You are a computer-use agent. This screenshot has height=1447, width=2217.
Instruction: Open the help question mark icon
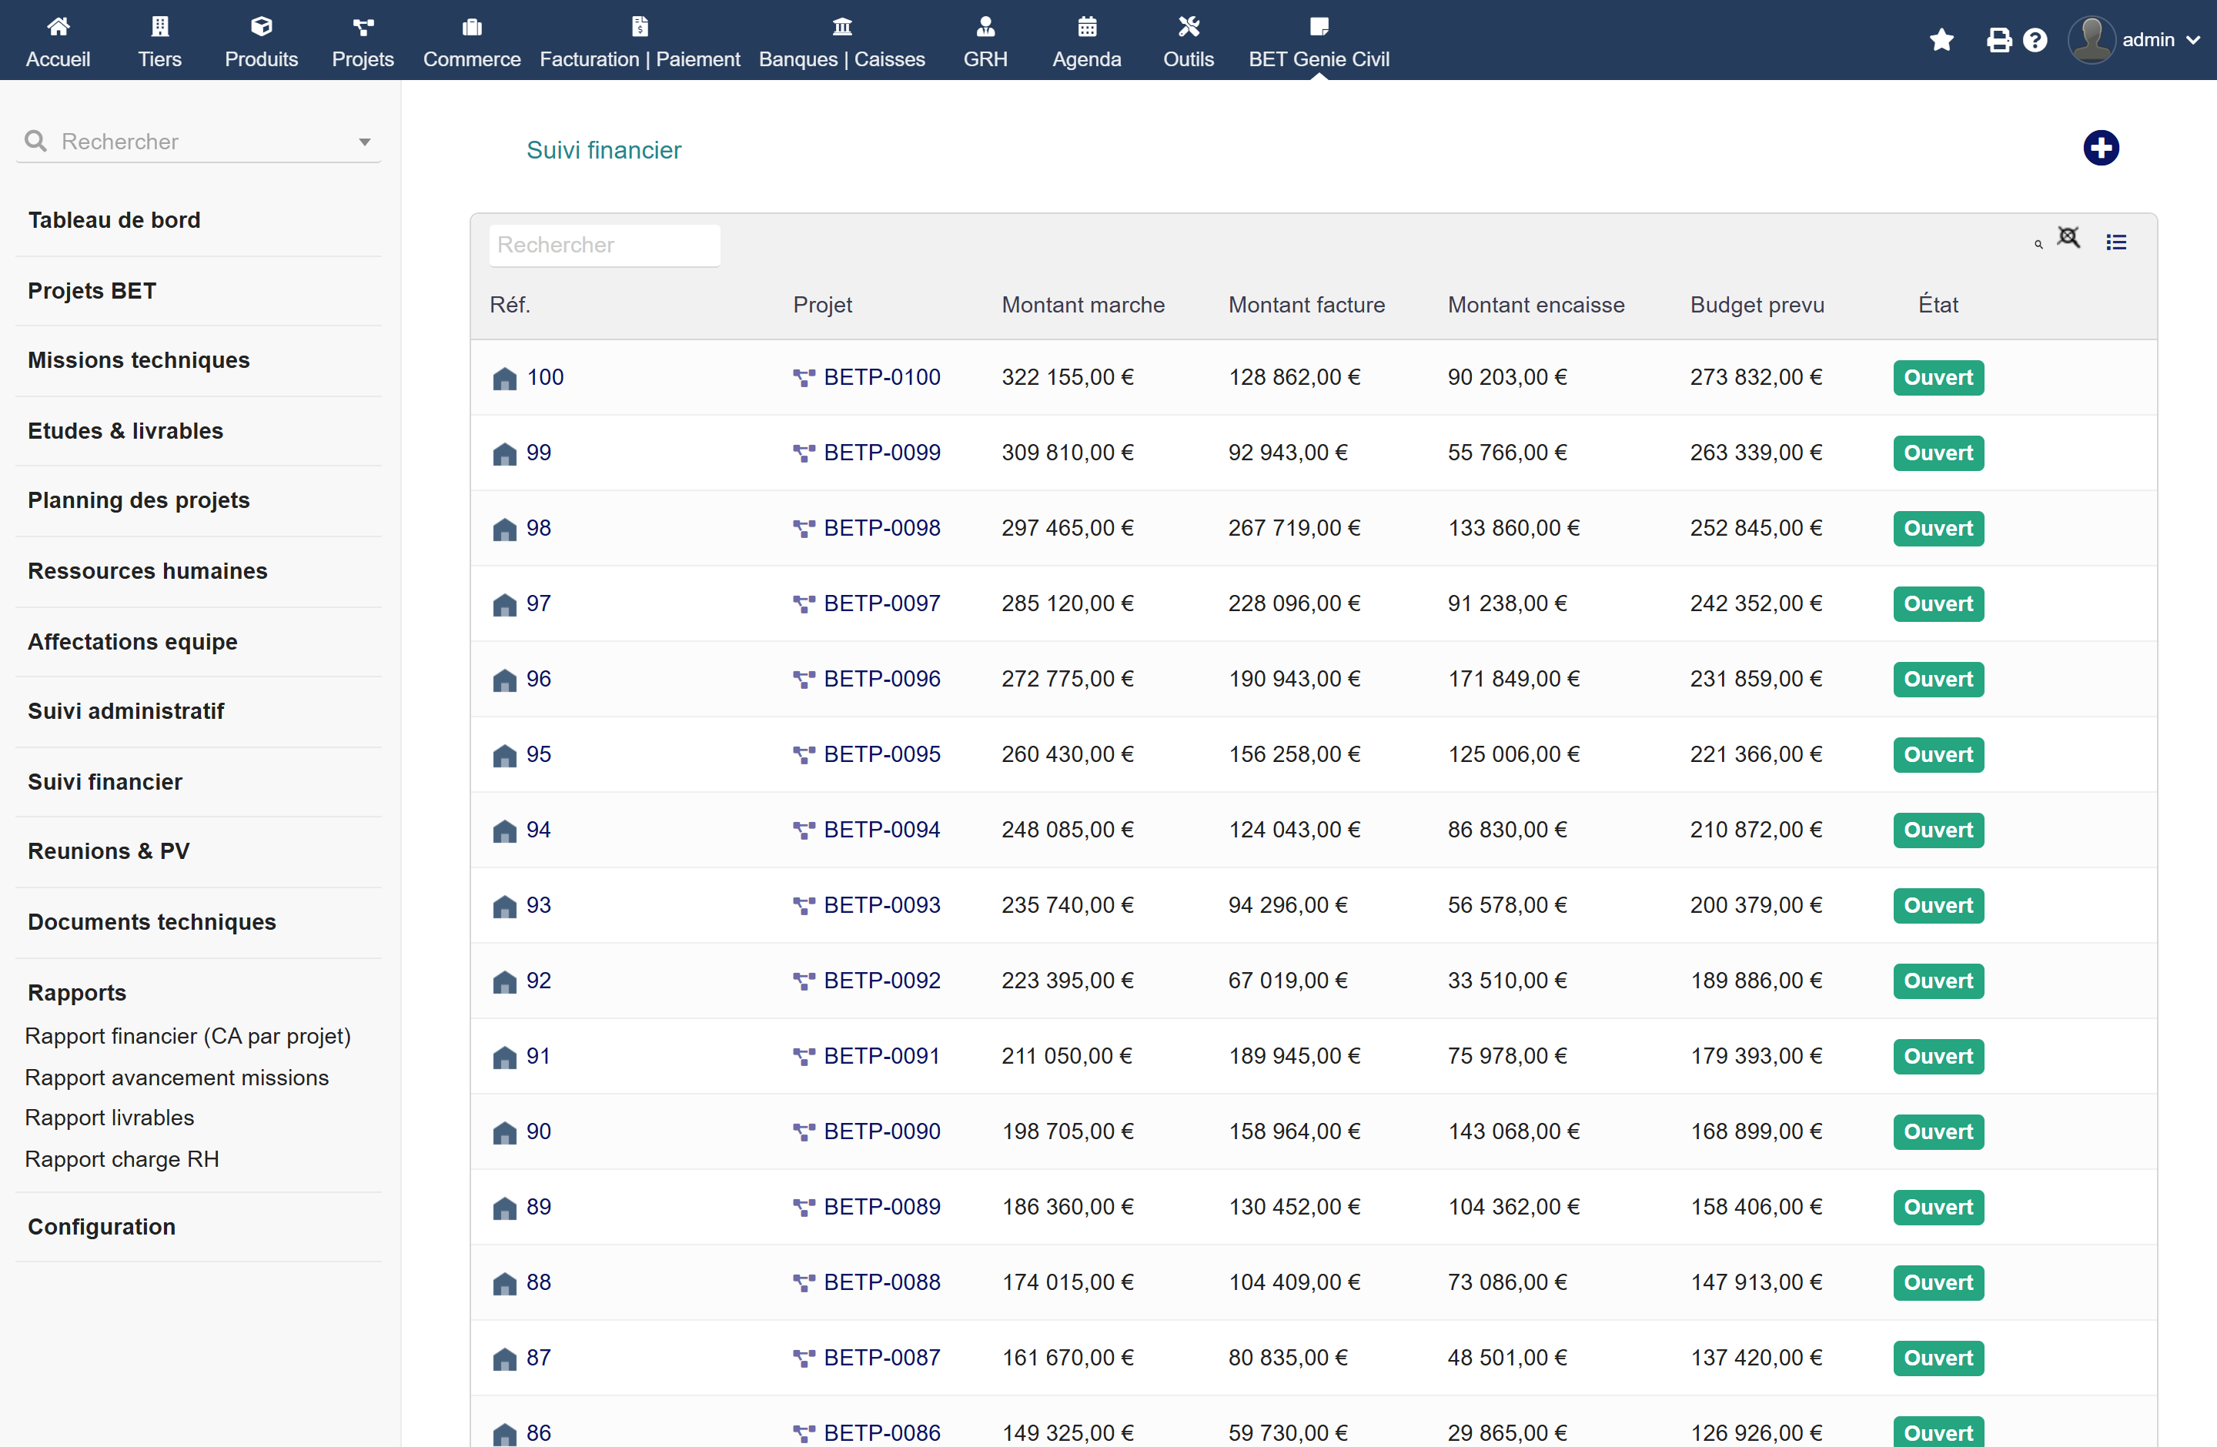click(x=2035, y=40)
